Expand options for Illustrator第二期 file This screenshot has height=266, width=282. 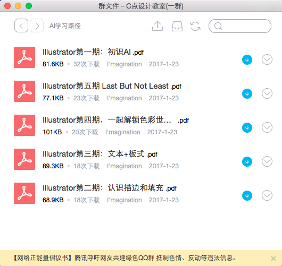coord(267,195)
